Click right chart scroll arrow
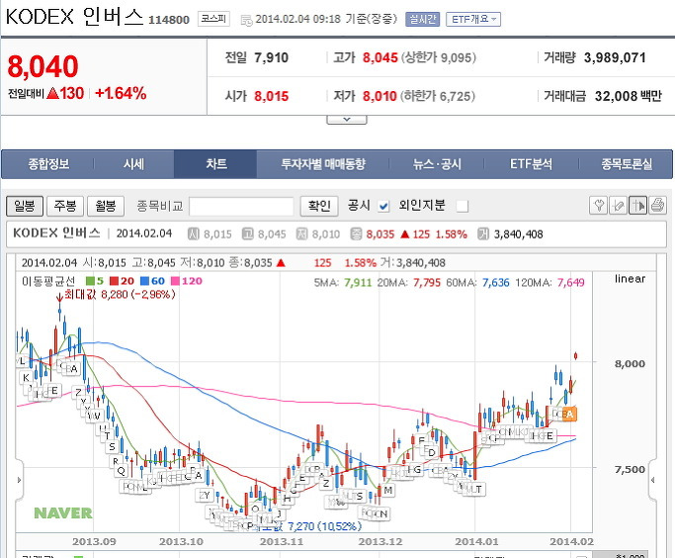675x558 pixels. pyautogui.click(x=653, y=480)
